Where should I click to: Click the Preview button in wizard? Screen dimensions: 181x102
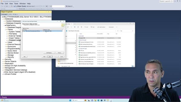[x=59, y=53]
